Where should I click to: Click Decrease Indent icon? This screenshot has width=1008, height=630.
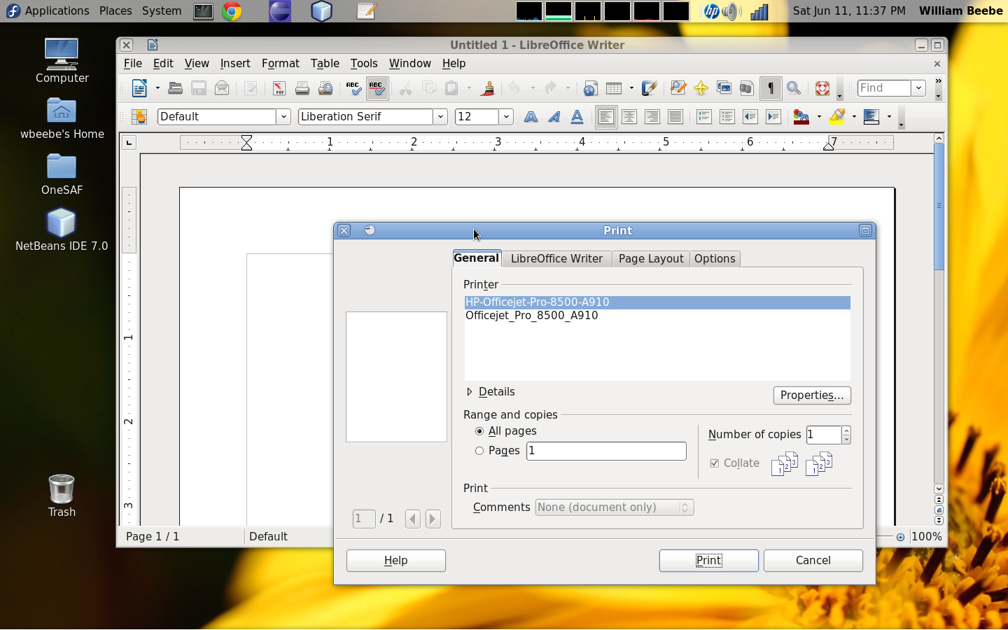click(x=750, y=117)
